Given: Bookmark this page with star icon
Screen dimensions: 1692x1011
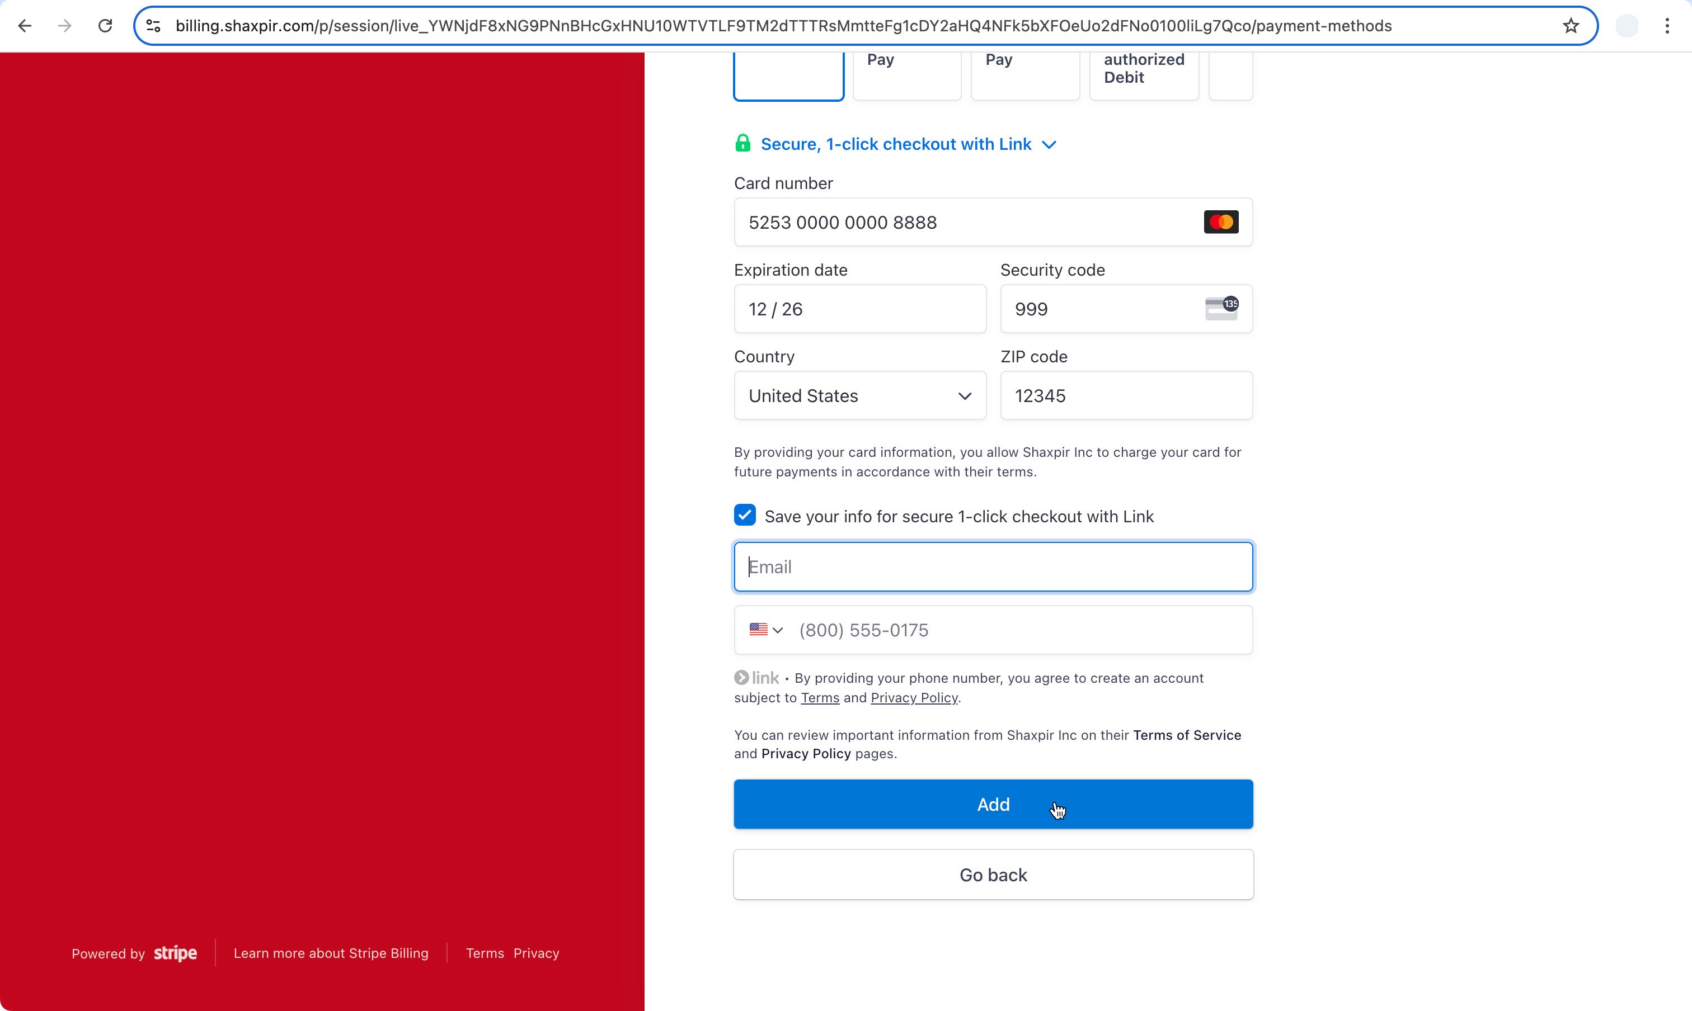Looking at the screenshot, I should pyautogui.click(x=1571, y=26).
